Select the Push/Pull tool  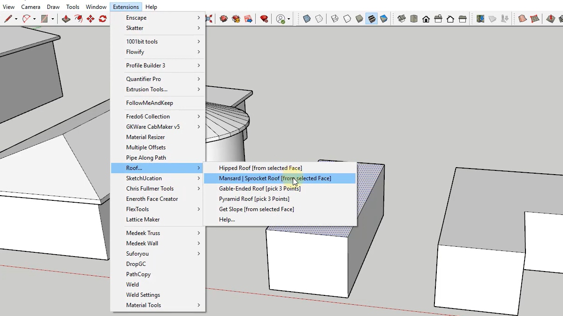click(66, 19)
